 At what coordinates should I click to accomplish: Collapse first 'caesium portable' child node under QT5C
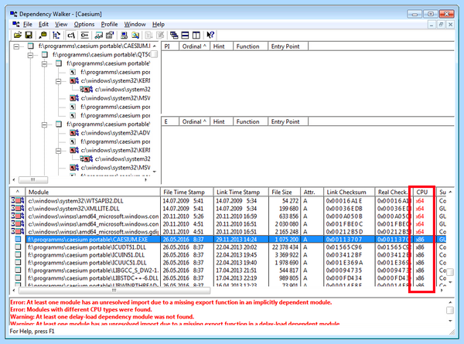pyautogui.click(x=44, y=63)
